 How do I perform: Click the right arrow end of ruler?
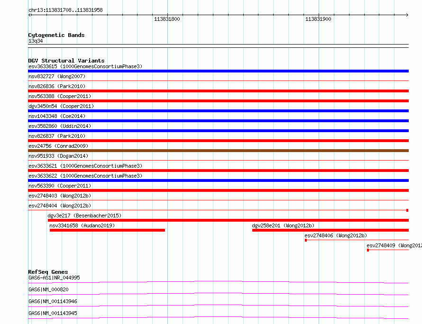coord(407,15)
